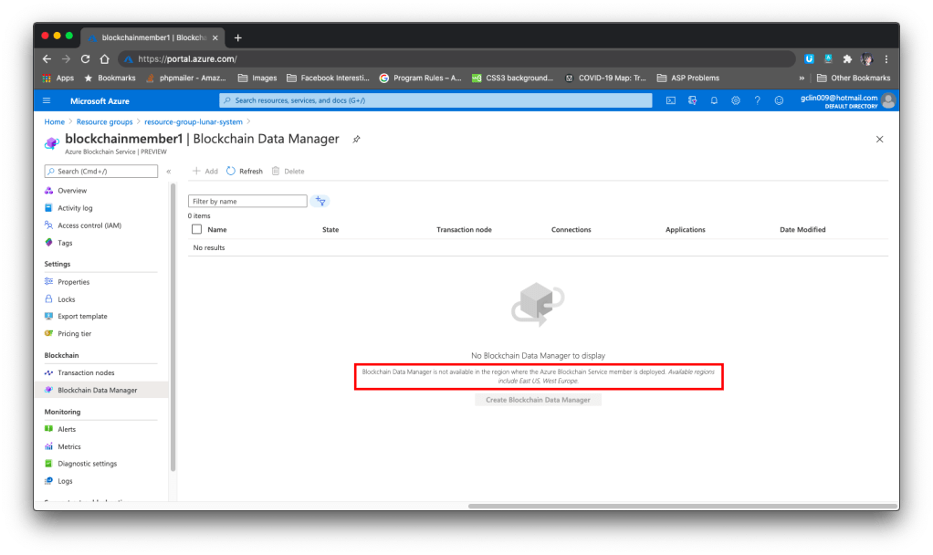This screenshot has width=933, height=555.
Task: Open the Azure portal hamburger menu
Action: 47,100
